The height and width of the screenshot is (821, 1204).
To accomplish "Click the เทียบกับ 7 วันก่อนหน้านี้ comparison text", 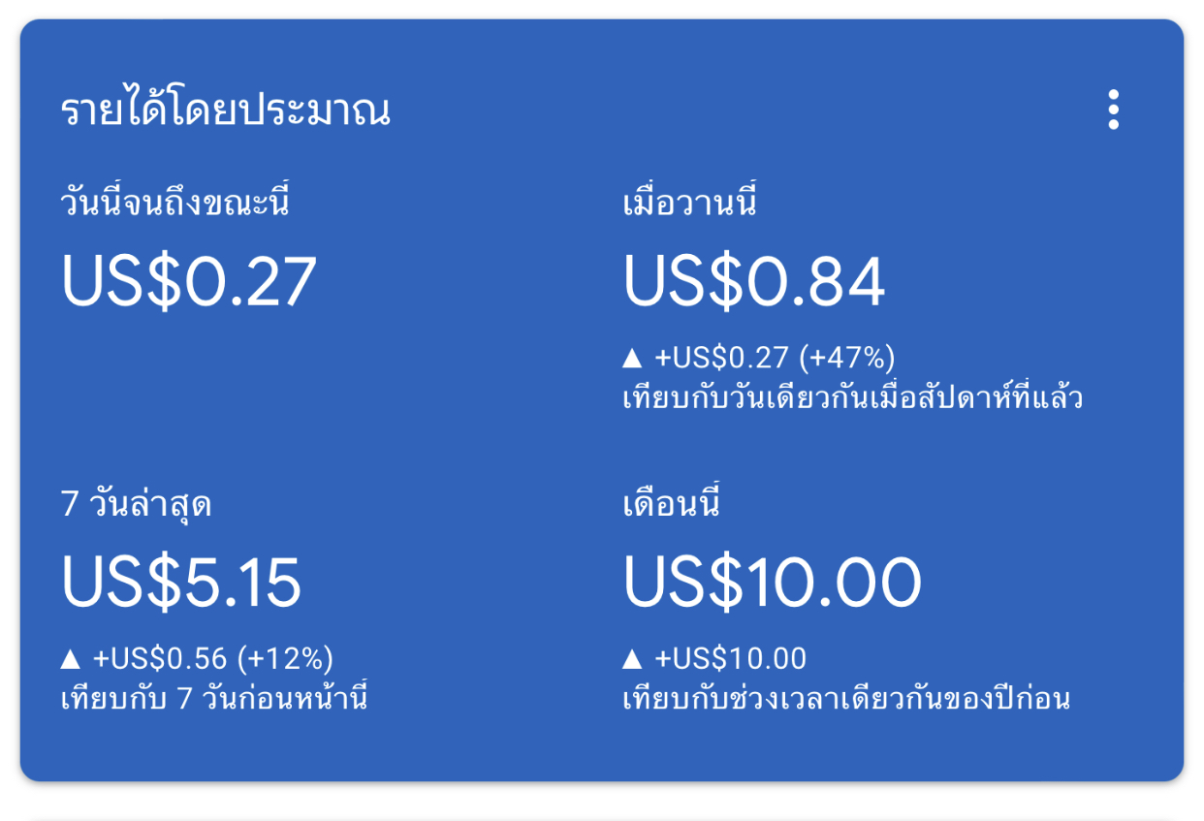I will [x=214, y=698].
